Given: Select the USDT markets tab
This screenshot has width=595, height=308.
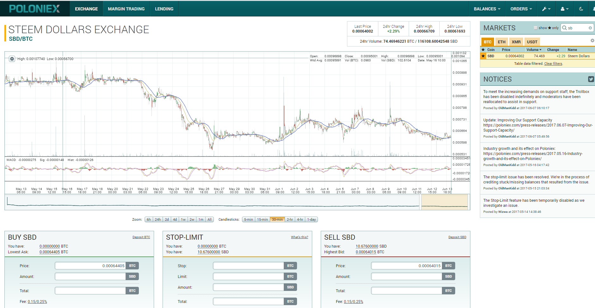Looking at the screenshot, I should tap(532, 42).
